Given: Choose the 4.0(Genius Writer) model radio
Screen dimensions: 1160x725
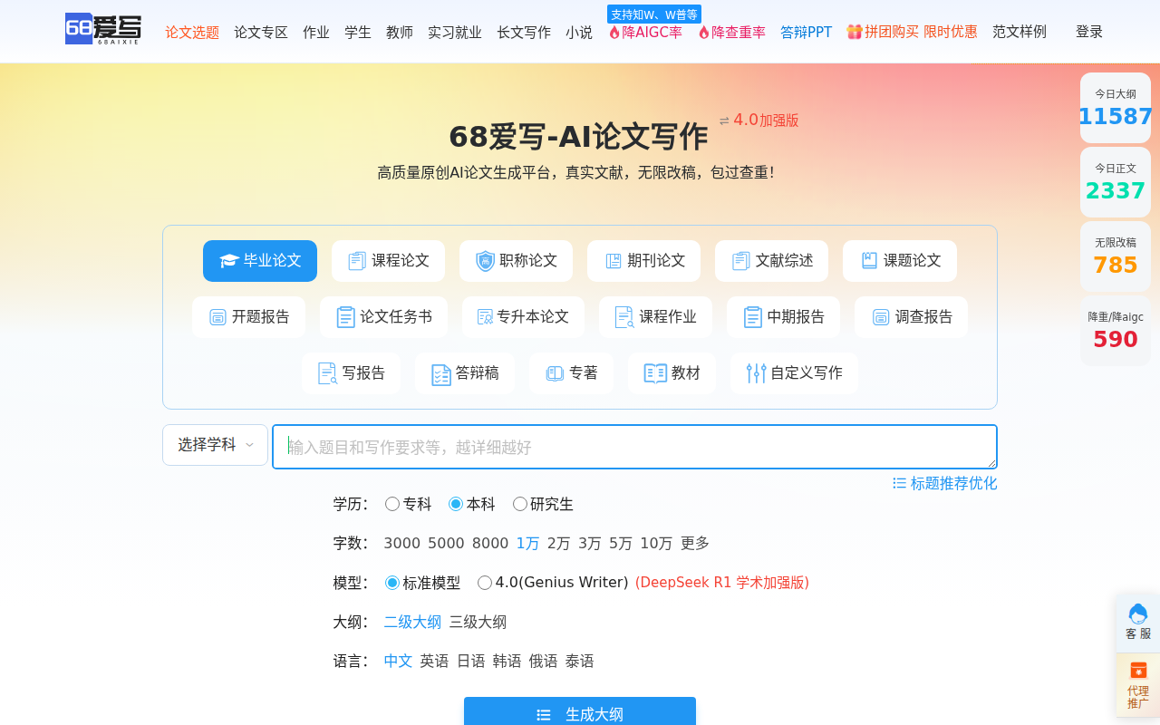Looking at the screenshot, I should [485, 583].
